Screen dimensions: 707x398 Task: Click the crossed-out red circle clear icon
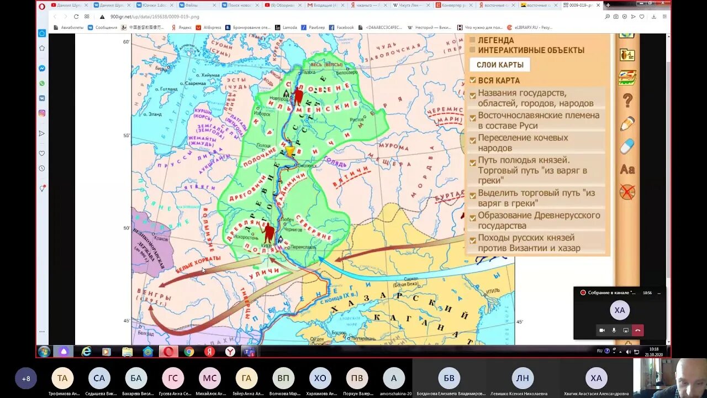(627, 192)
